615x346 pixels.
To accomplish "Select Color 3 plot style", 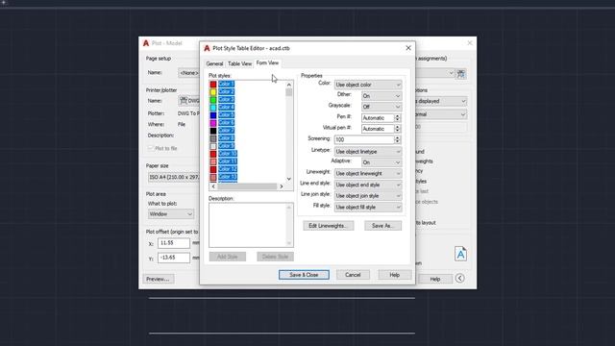I will [x=227, y=99].
